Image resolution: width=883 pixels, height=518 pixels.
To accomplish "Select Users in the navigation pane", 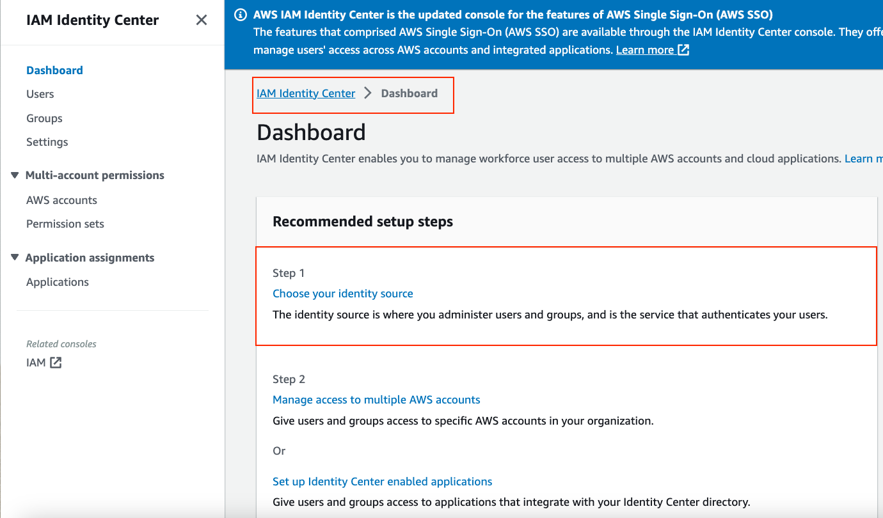I will (x=40, y=93).
